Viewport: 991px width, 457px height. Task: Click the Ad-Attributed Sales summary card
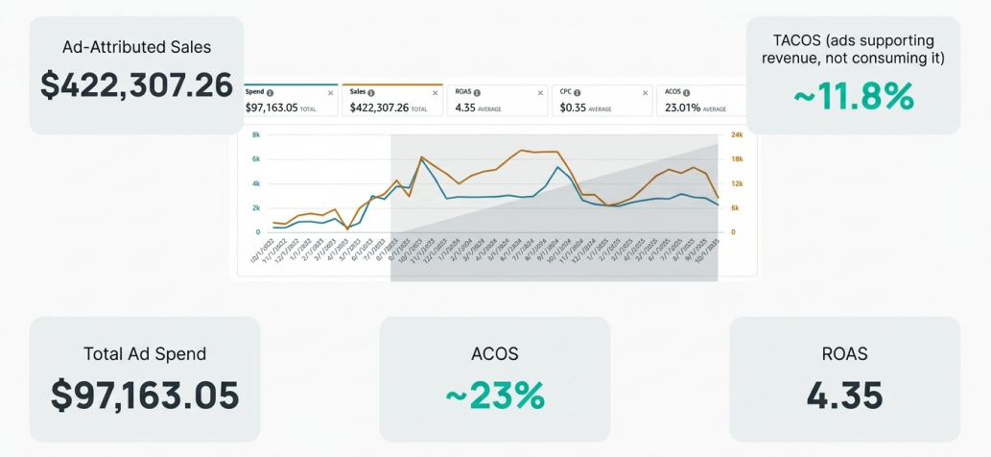coord(136,75)
